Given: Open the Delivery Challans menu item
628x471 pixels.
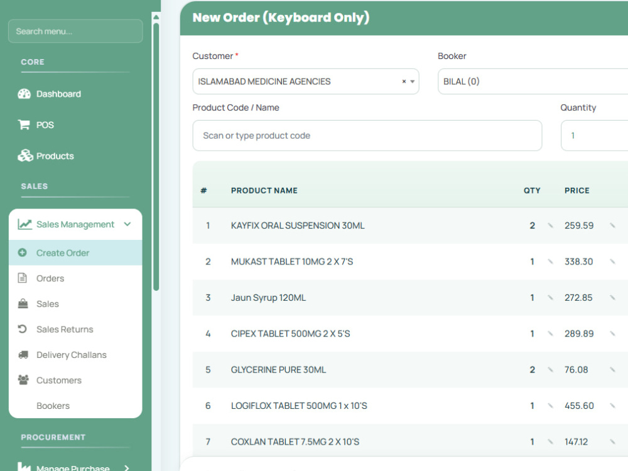Looking at the screenshot, I should [x=75, y=354].
